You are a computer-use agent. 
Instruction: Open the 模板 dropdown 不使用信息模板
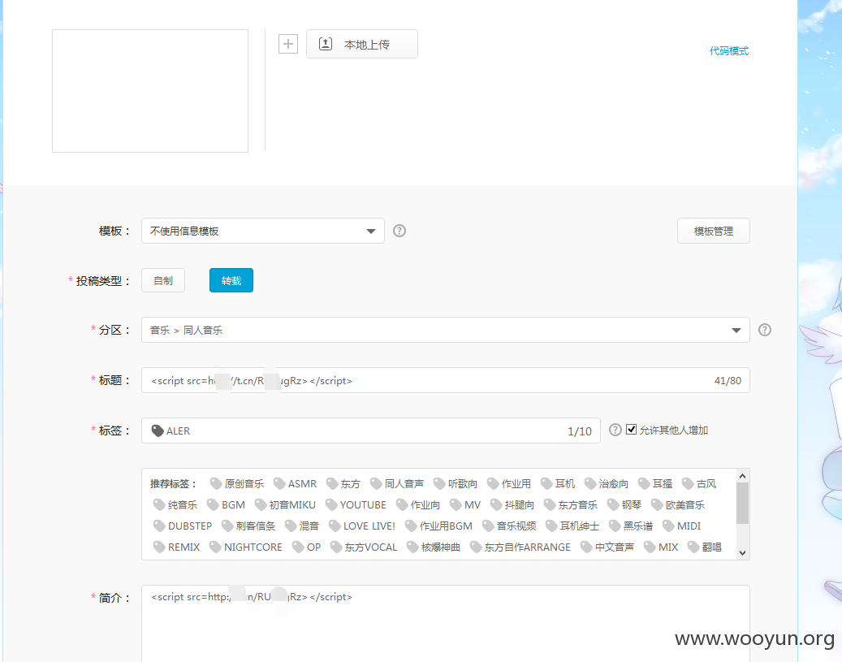coord(263,231)
